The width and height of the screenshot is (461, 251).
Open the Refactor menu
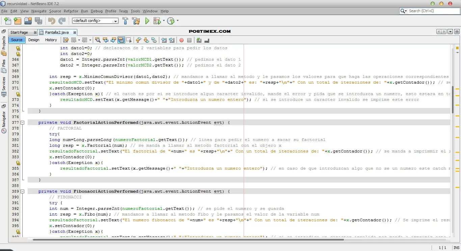71,11
